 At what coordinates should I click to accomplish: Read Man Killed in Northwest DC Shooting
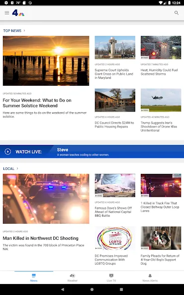[41, 238]
